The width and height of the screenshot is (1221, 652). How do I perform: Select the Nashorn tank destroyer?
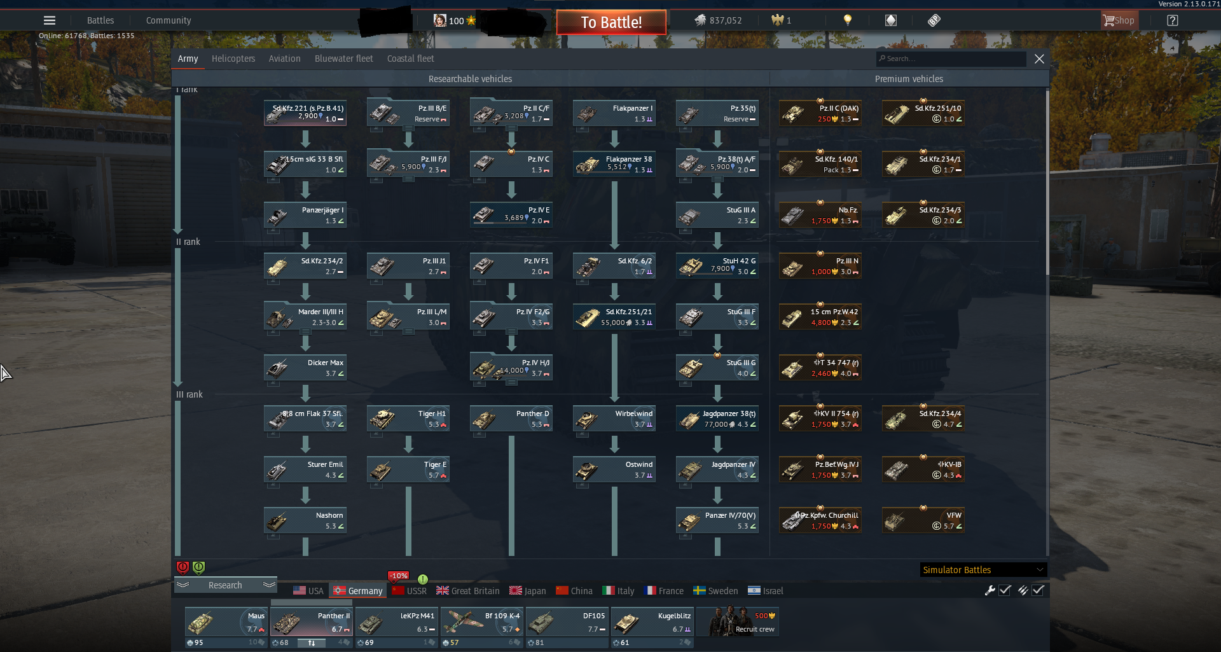point(305,520)
